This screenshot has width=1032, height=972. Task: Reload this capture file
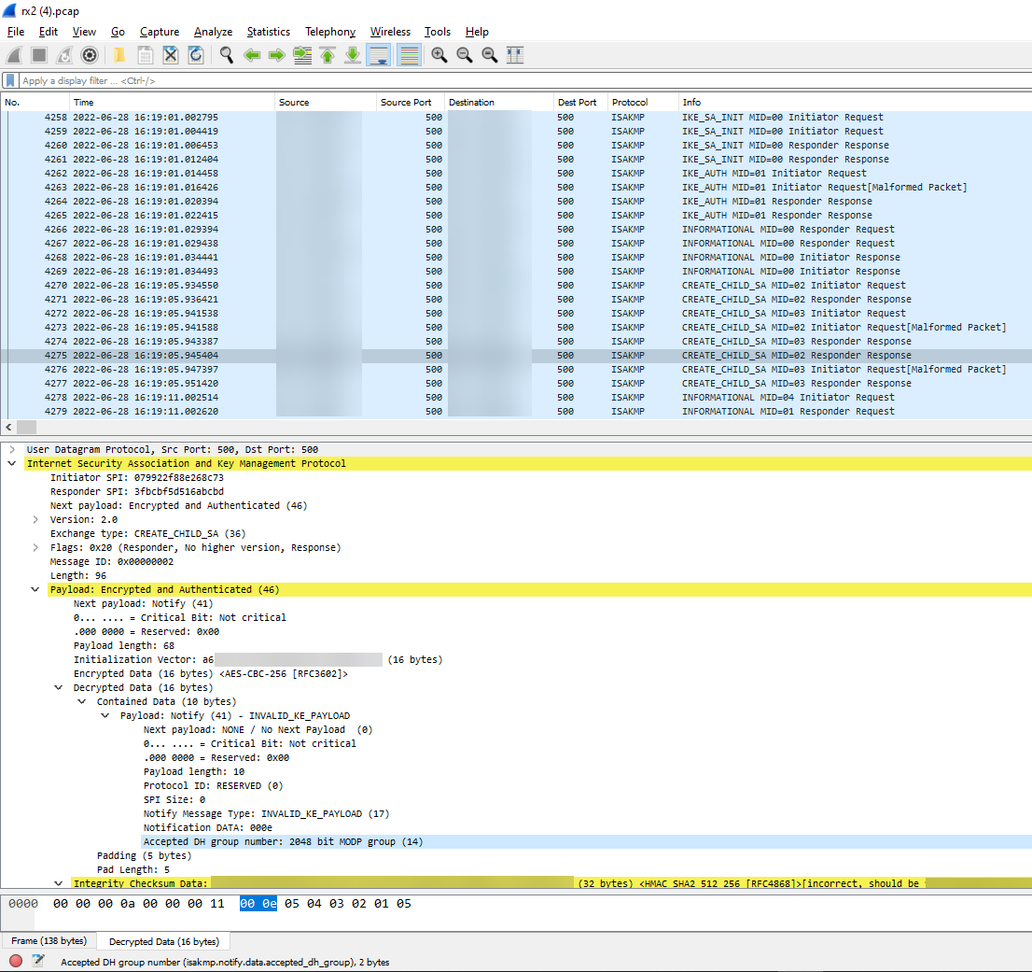pos(195,55)
